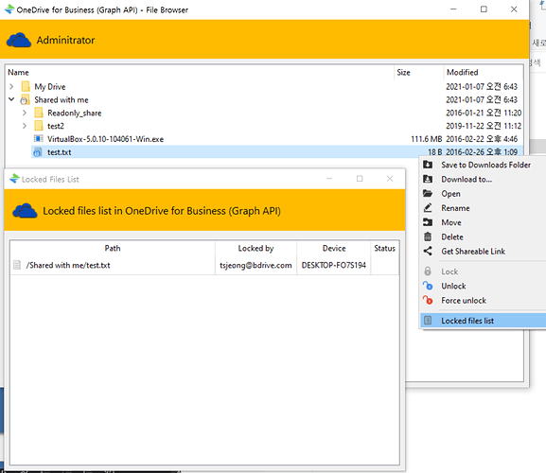The image size is (546, 473).
Task: Click the Get Shareable Link share icon
Action: pyautogui.click(x=428, y=251)
